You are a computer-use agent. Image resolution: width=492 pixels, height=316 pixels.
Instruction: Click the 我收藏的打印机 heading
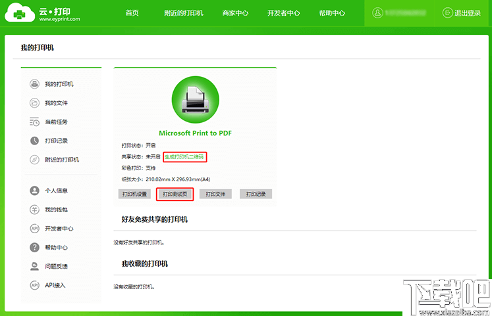click(145, 263)
